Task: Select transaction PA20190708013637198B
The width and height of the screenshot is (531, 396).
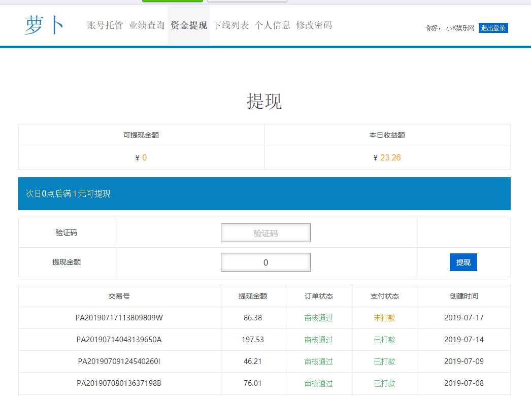Action: pos(119,383)
